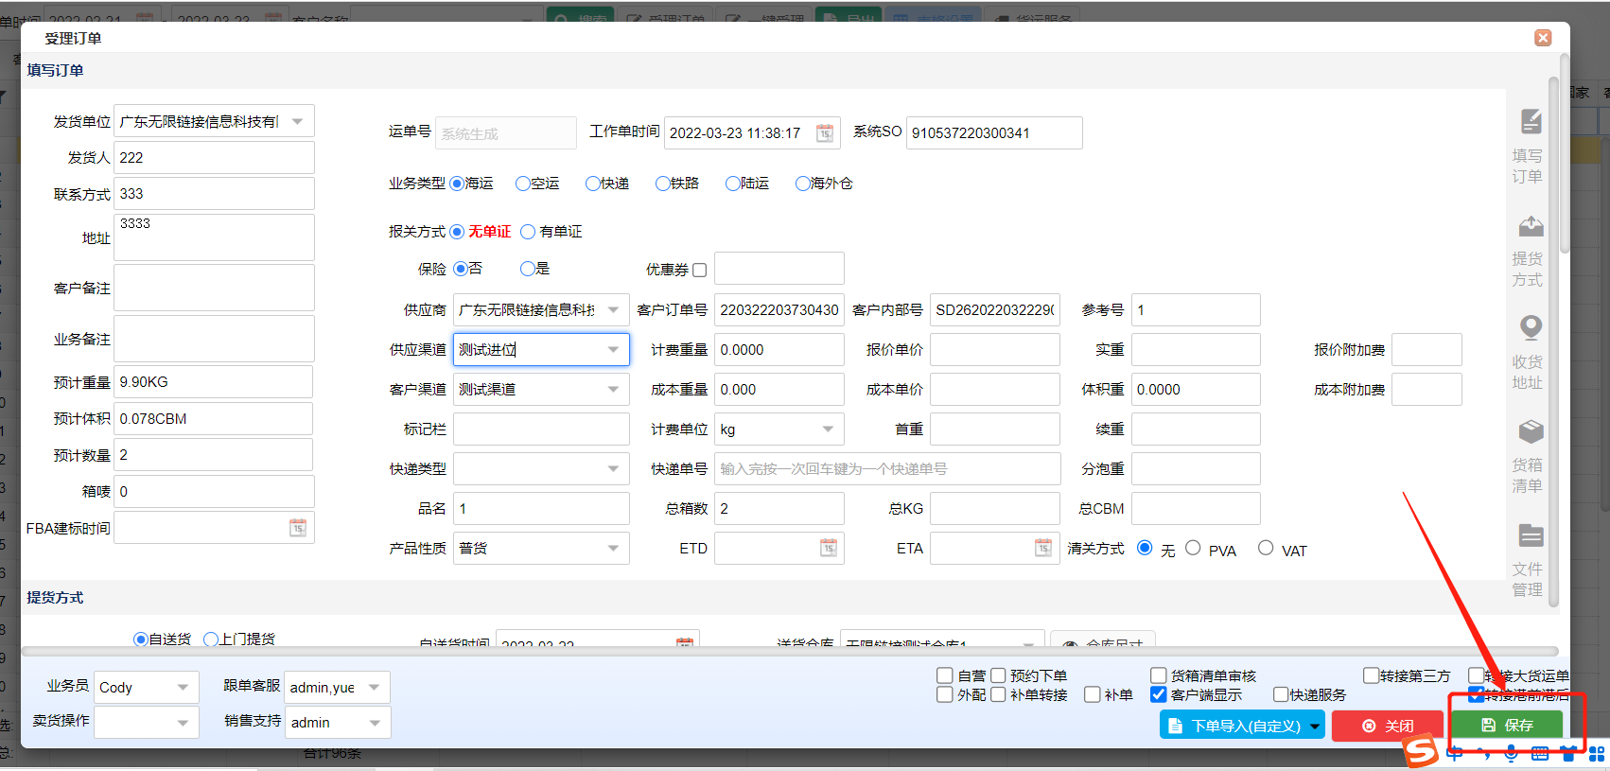
Task: Click the green 保存 button
Action: coord(1507,726)
